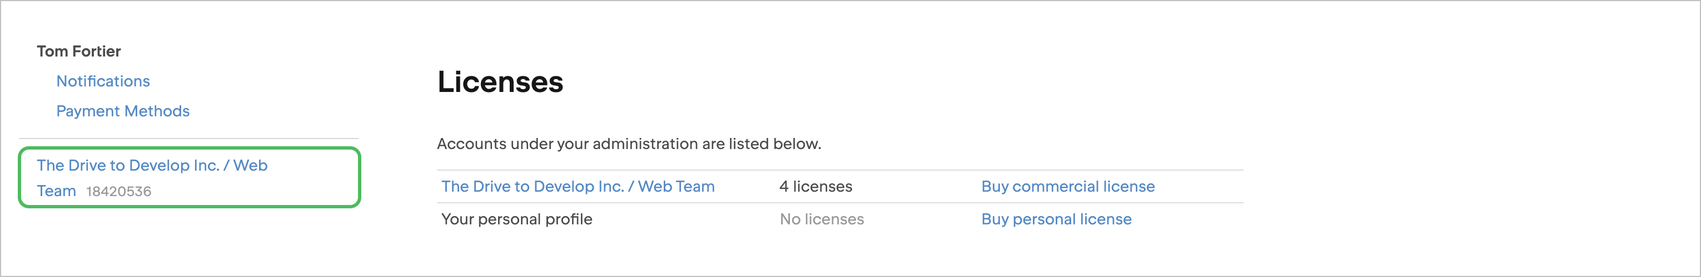Click the 'Accounts under your administration' description

click(x=629, y=144)
